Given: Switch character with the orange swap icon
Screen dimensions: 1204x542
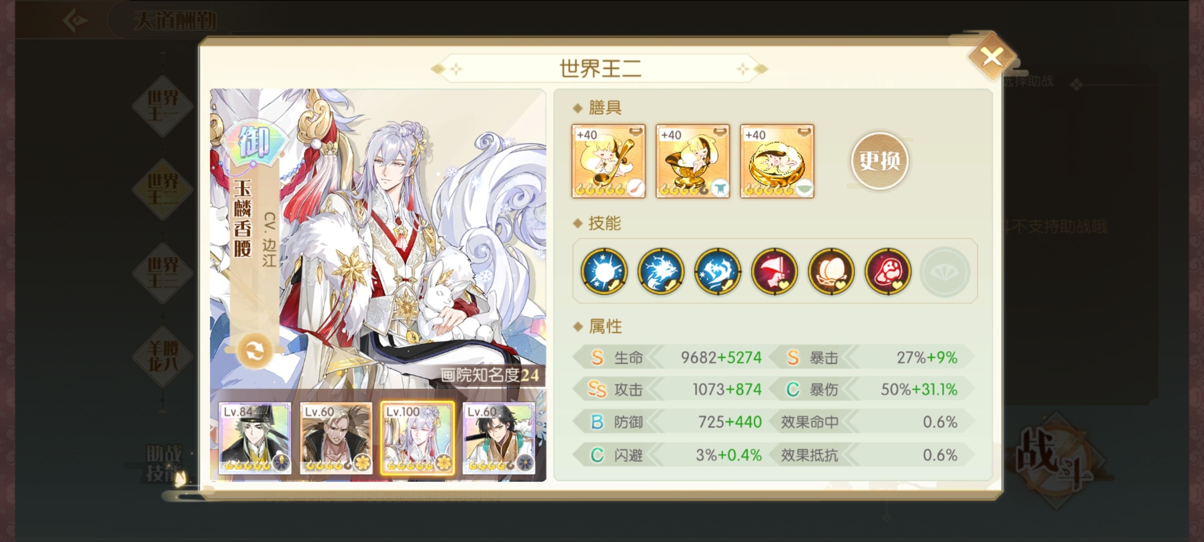Looking at the screenshot, I should tap(254, 351).
